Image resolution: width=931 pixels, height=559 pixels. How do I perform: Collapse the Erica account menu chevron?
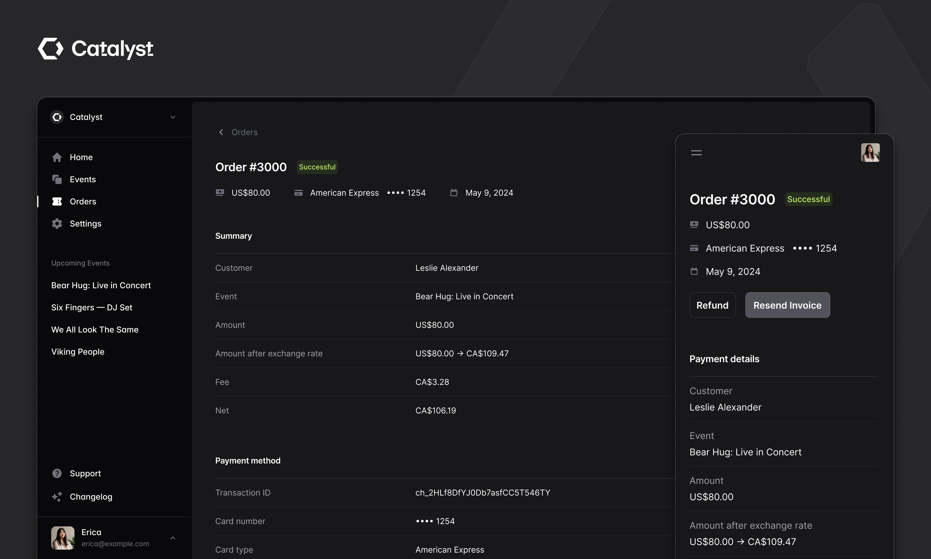click(173, 537)
